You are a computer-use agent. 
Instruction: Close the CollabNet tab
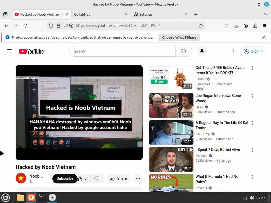coord(126,14)
